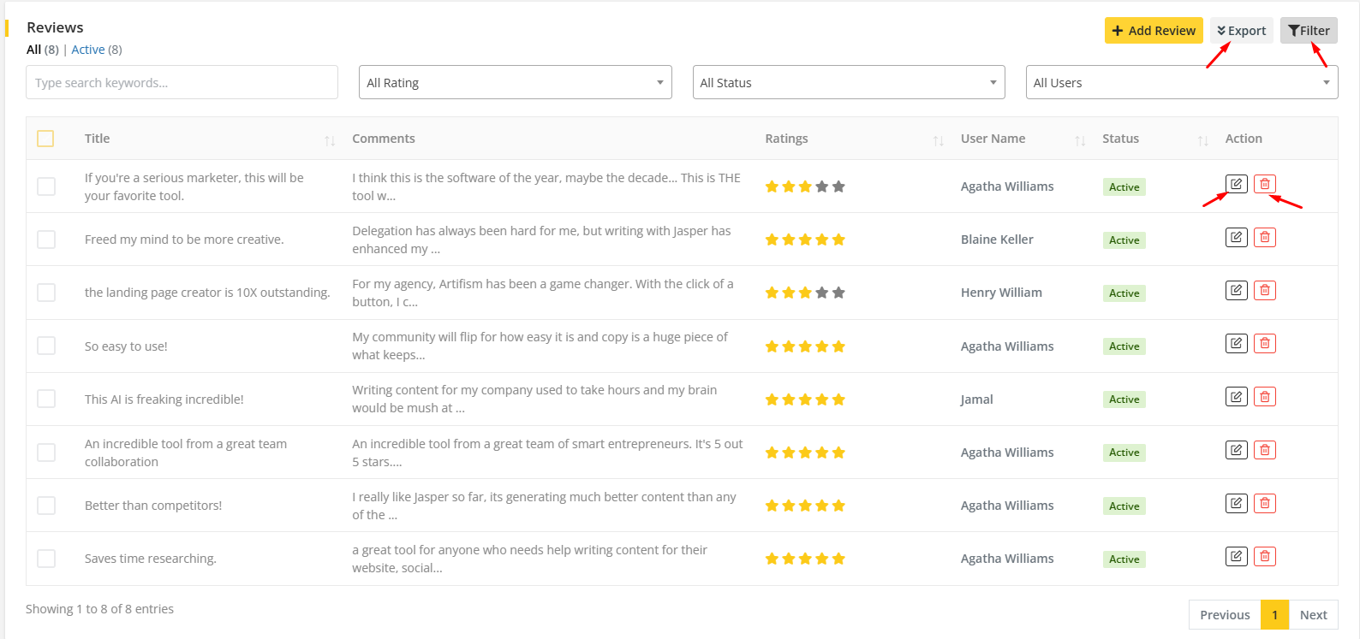Tick checkbox for 'This AI is freaking incredible!'
Screen dimensions: 1360x639
coord(46,399)
